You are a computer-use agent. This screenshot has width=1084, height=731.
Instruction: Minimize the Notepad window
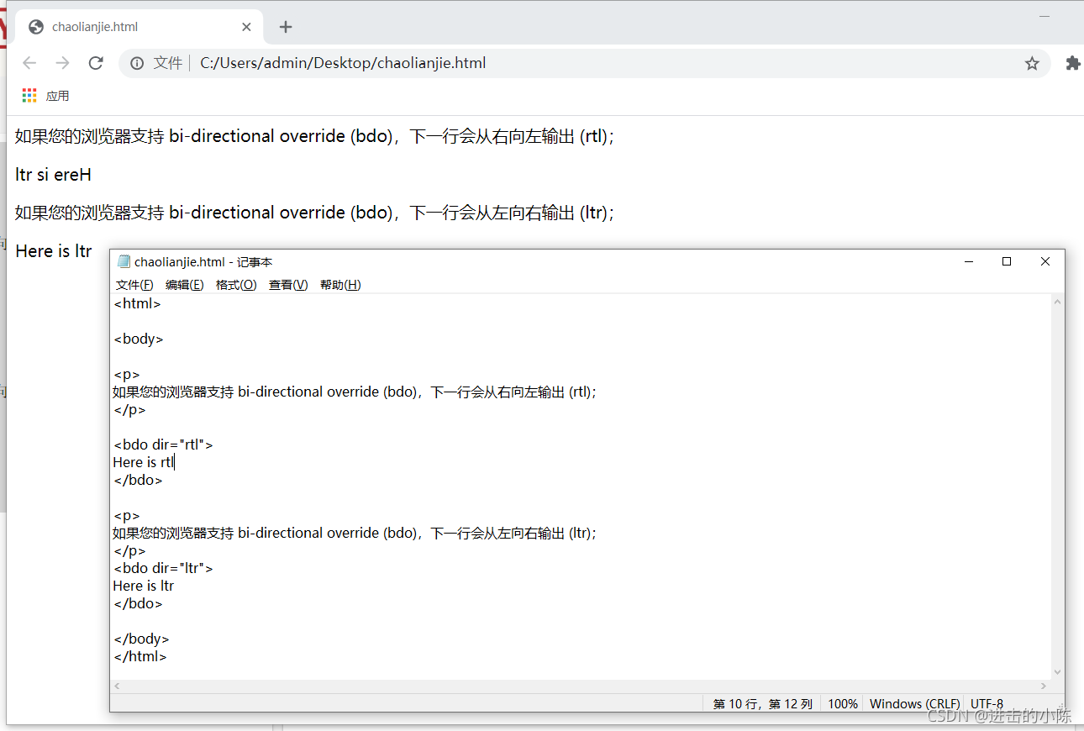[969, 261]
